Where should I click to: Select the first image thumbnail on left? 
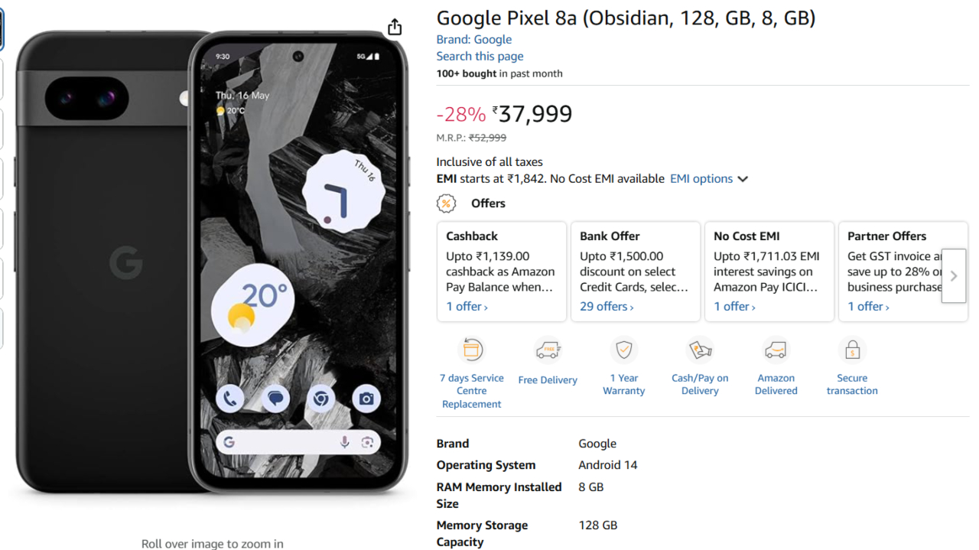[x=2, y=31]
